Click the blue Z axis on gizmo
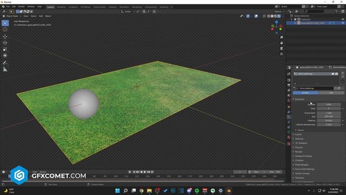This screenshot has width=346, height=195. tap(276, 22)
